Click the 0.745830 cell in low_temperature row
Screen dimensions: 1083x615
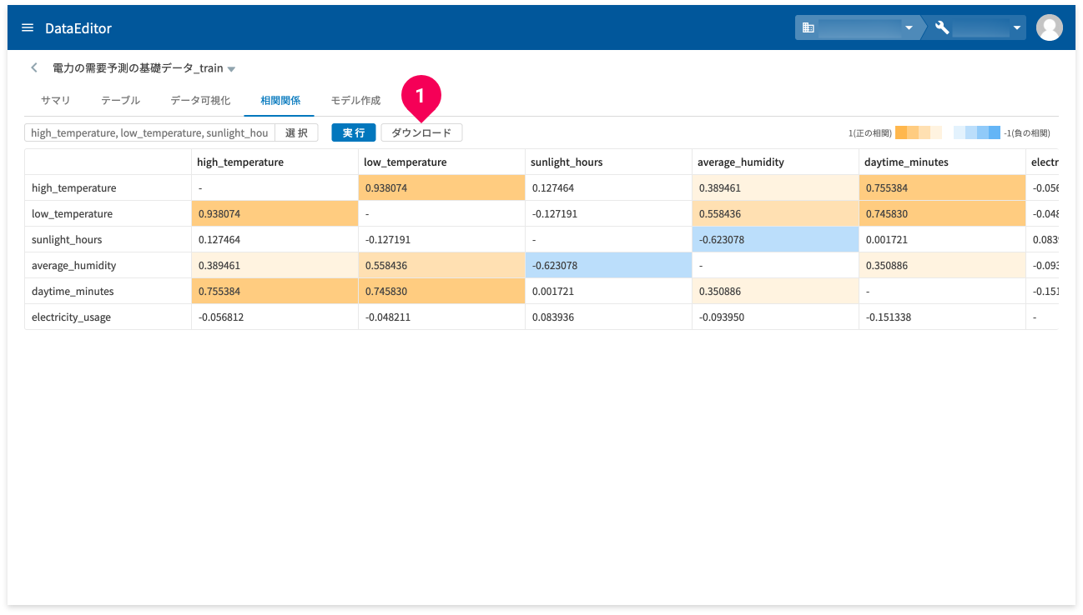pos(942,213)
